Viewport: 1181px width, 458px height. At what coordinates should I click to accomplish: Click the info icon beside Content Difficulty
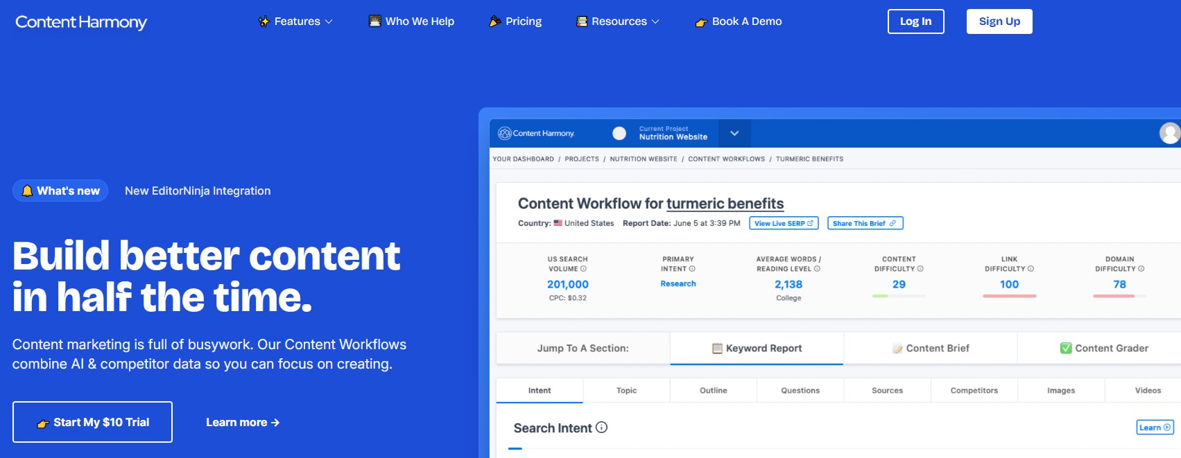920,269
